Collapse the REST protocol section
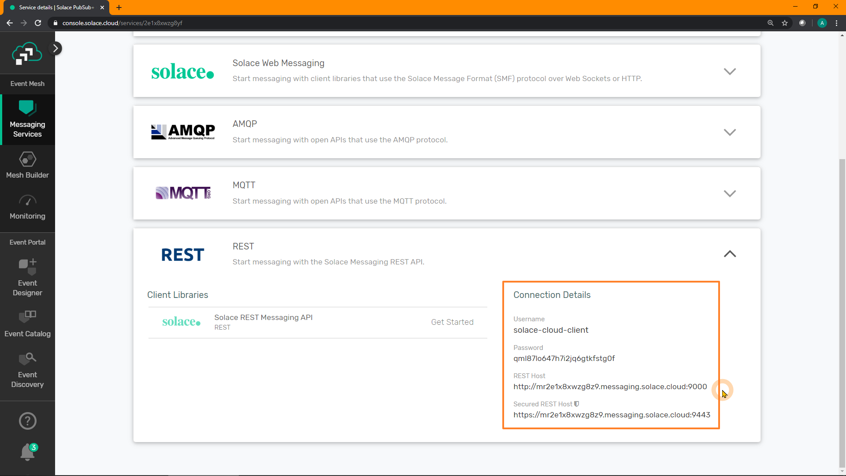 (x=730, y=254)
